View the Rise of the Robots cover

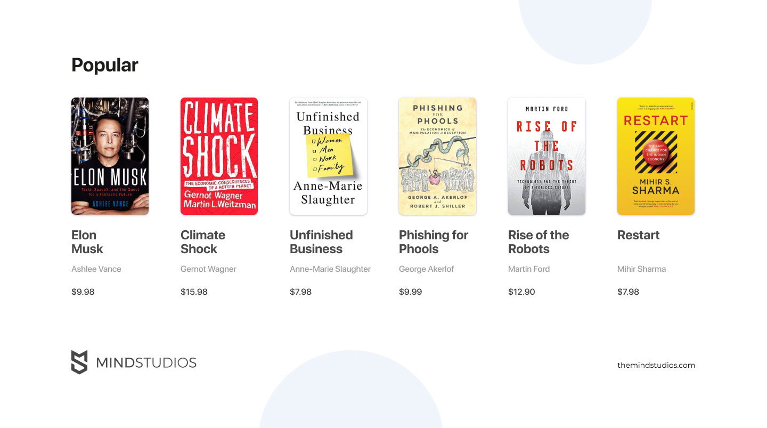click(x=546, y=156)
